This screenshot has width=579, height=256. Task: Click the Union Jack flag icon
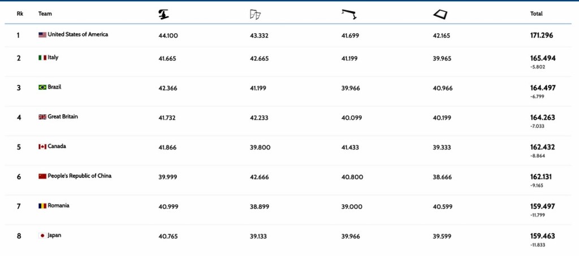tap(42, 117)
